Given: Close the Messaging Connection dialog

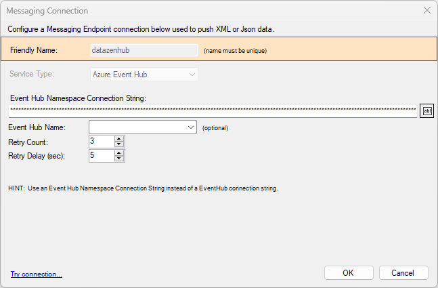Looking at the screenshot, I should tap(426, 10).
